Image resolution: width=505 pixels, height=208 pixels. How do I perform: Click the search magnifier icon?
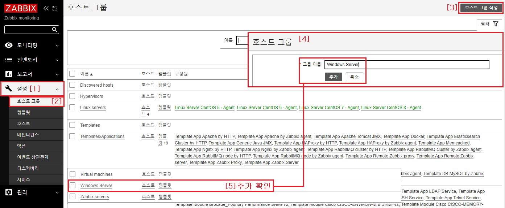(x=55, y=30)
